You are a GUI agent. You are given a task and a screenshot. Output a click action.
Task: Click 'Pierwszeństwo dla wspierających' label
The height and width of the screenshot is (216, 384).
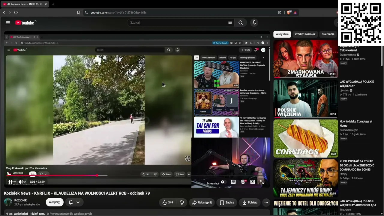(70, 214)
